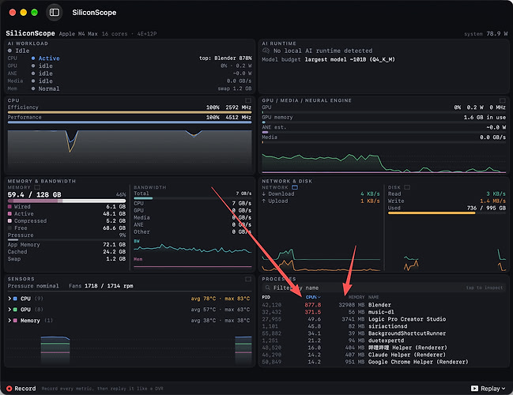This screenshot has height=395, width=513.
Task: Click the GPU / Media / Neural Engine expand icon
Action: 503,100
